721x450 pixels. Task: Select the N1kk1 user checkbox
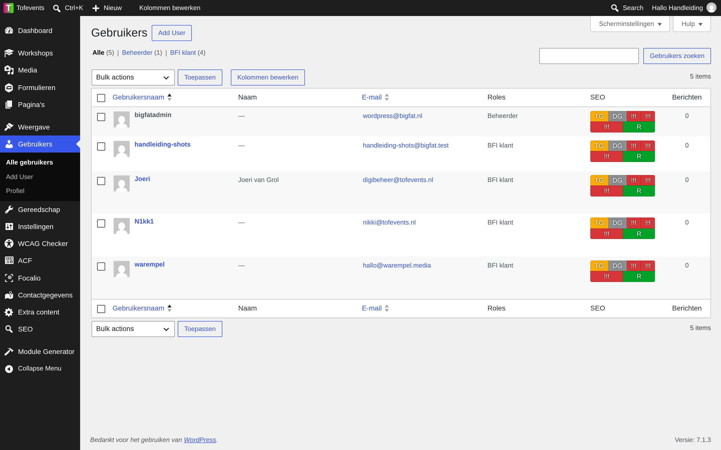point(101,223)
